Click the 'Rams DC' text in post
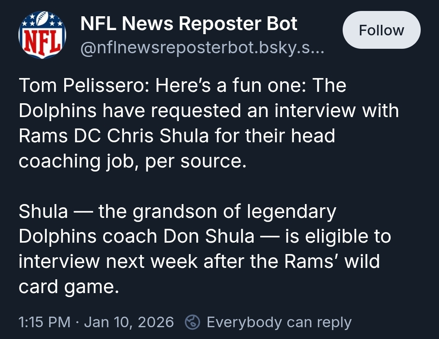This screenshot has height=339, width=439. coord(60,135)
